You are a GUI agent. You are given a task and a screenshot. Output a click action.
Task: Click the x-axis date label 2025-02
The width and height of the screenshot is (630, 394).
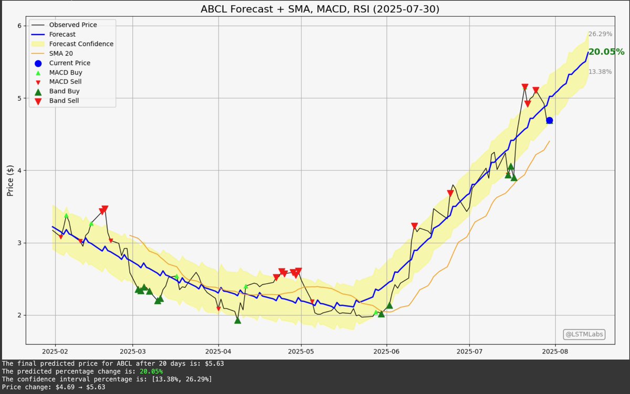pyautogui.click(x=56, y=352)
